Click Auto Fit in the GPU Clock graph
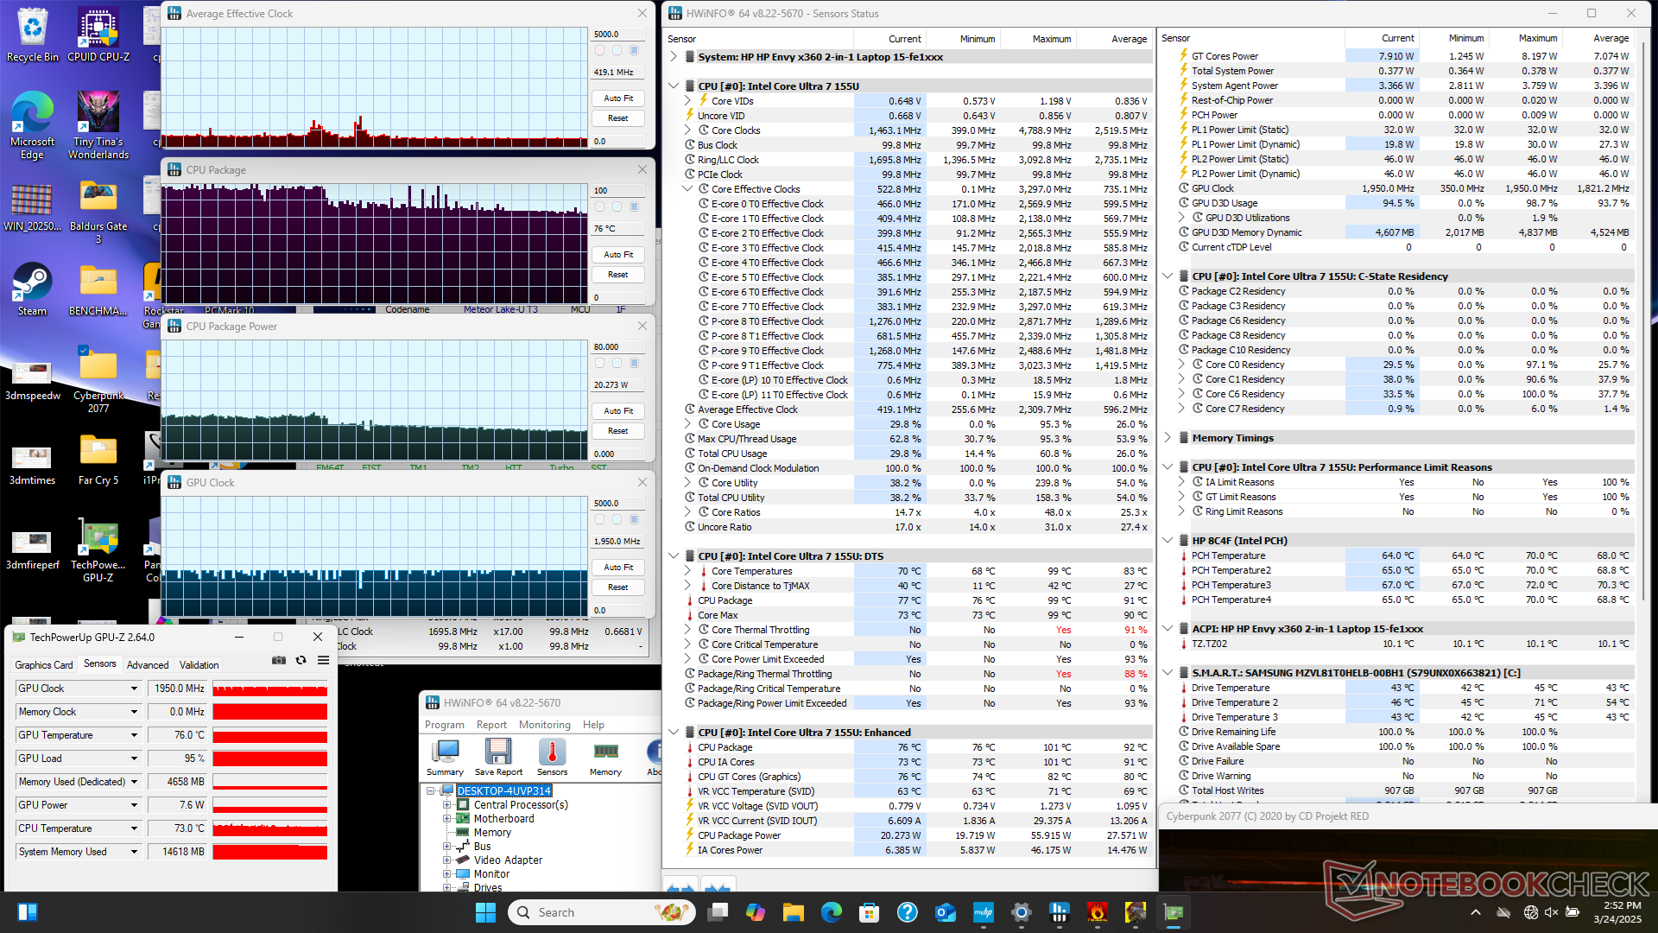1658x933 pixels. pos(618,568)
